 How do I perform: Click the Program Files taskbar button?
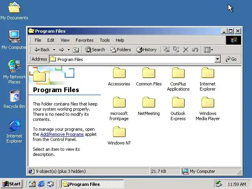pos(93,184)
